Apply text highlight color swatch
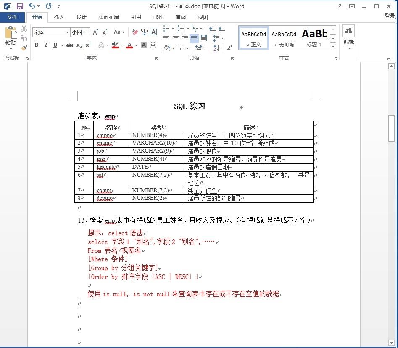Viewport: 398px width, 348px height. (x=115, y=45)
